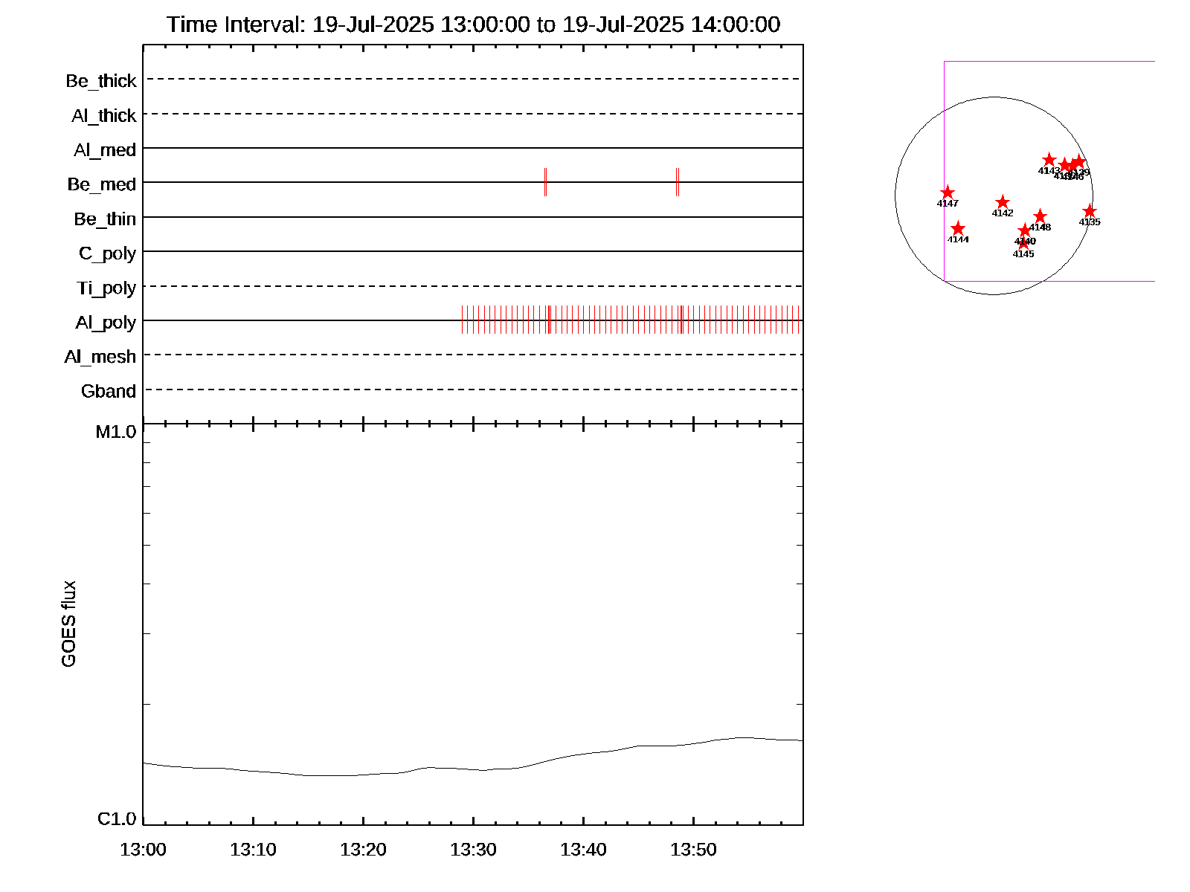The image size is (1190, 892).
Task: Click the Ti_poly filter label
Action: (106, 288)
